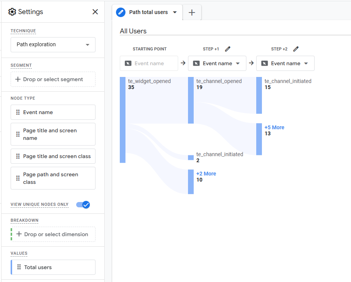The image size is (351, 282).
Task: Click drag handle icon on Event name node
Action: (x=18, y=112)
